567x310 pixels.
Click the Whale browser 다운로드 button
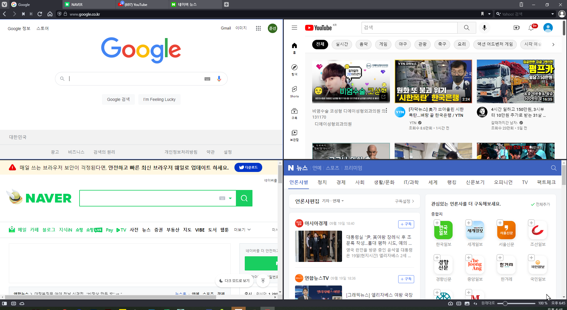248,167
